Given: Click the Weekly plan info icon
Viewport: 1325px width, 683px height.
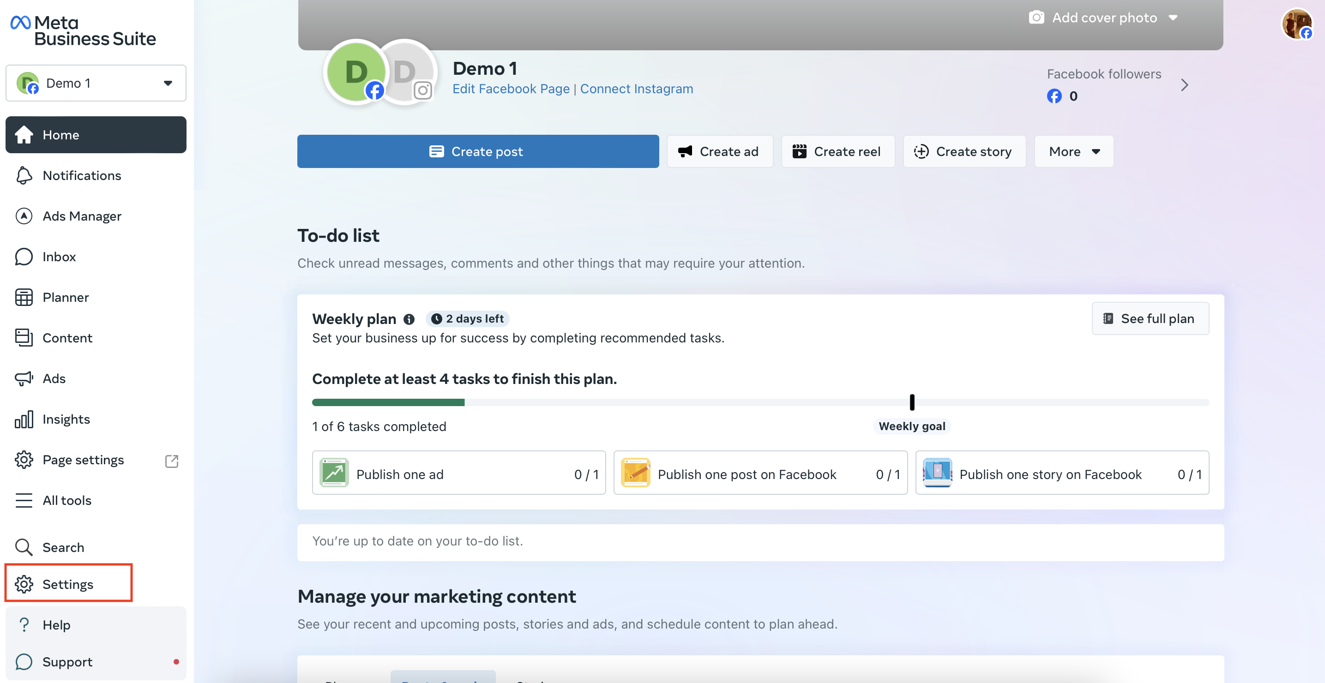Looking at the screenshot, I should [x=409, y=319].
